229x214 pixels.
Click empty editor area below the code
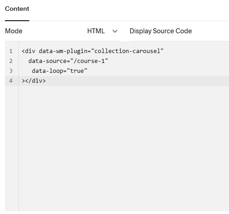(x=124, y=148)
